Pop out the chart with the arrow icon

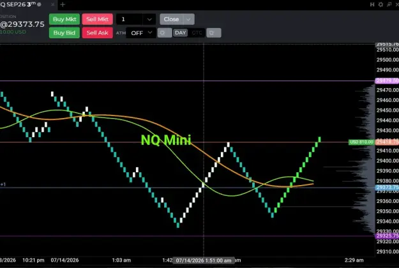[x=389, y=4]
